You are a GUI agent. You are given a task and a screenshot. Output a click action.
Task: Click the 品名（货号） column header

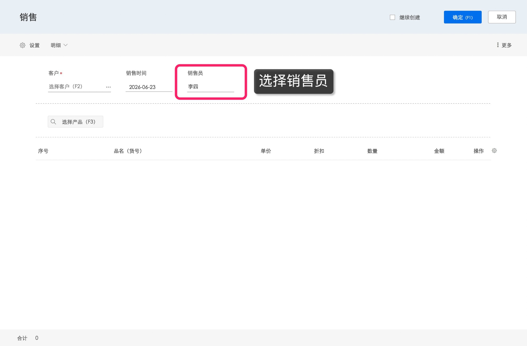pos(128,151)
